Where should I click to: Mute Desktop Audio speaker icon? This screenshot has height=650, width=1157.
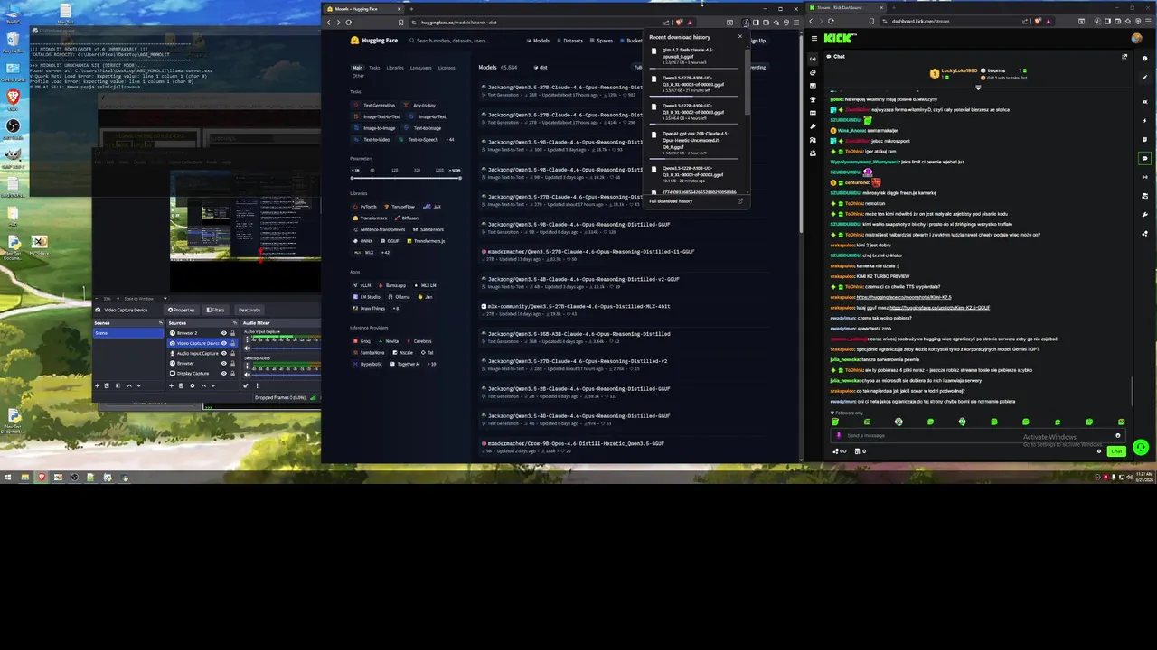point(248,375)
